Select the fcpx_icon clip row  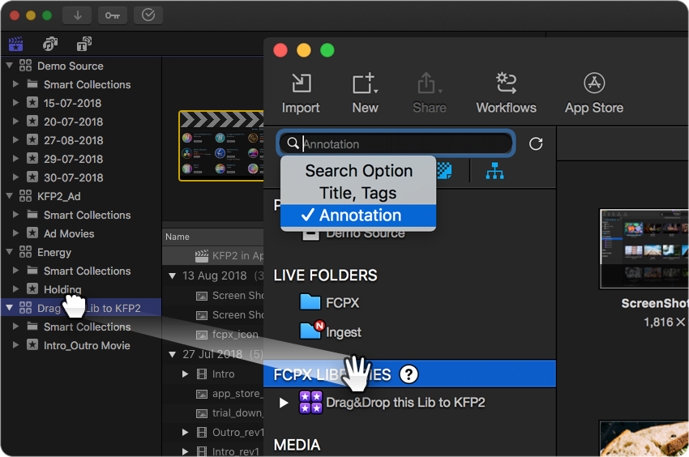pyautogui.click(x=212, y=335)
